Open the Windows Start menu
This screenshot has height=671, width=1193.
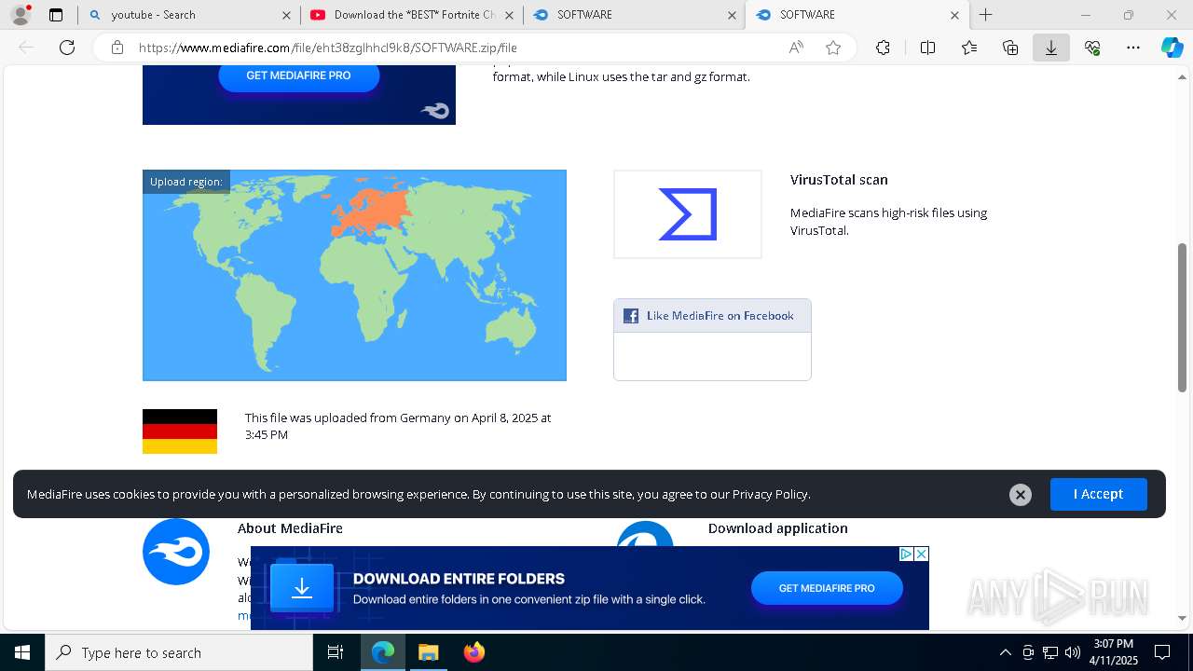[22, 652]
